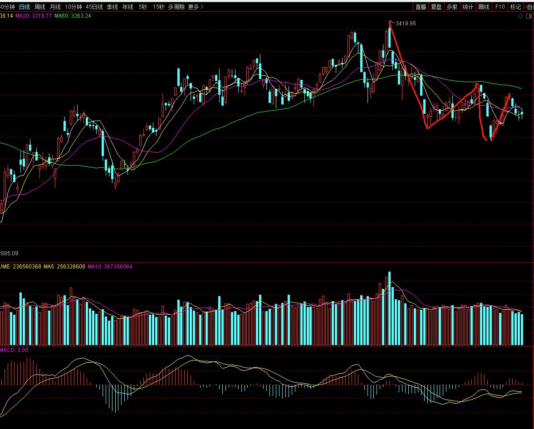Click the MACD: 3.00 indicator label

coord(14,350)
